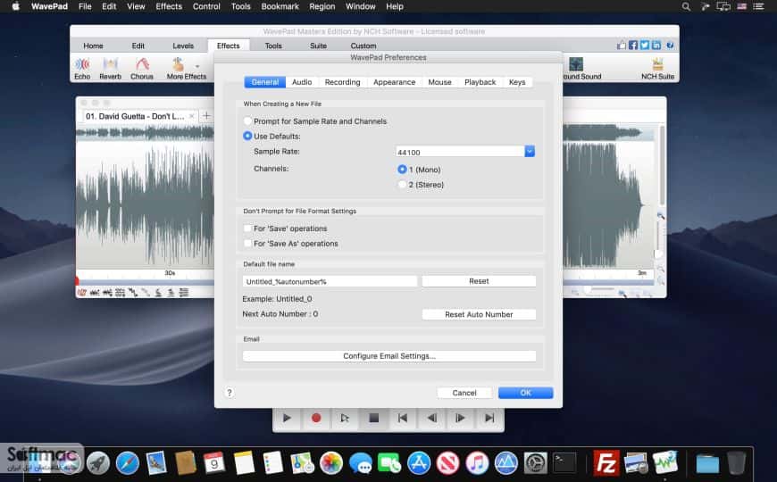Click the thumbs-up like icon
Image resolution: width=777 pixels, height=482 pixels.
pyautogui.click(x=622, y=46)
